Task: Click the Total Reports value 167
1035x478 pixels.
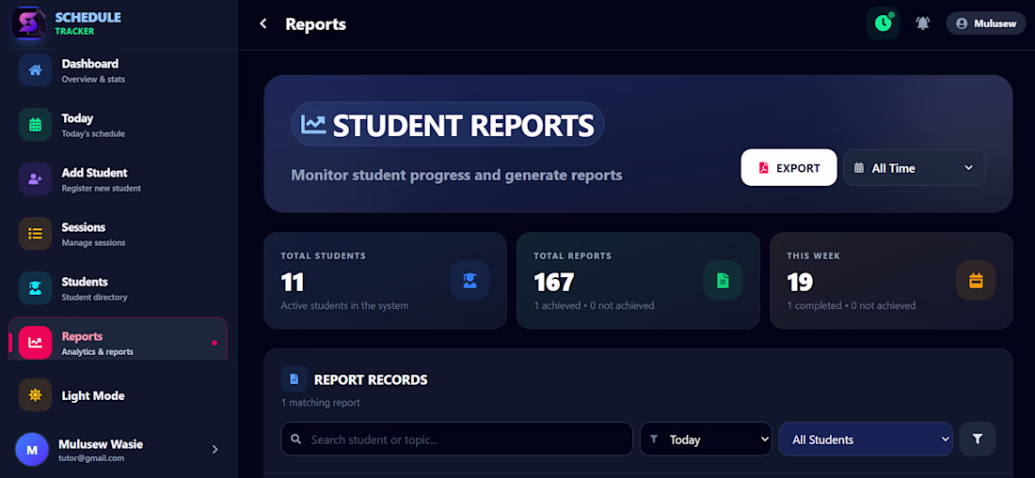Action: pos(554,283)
